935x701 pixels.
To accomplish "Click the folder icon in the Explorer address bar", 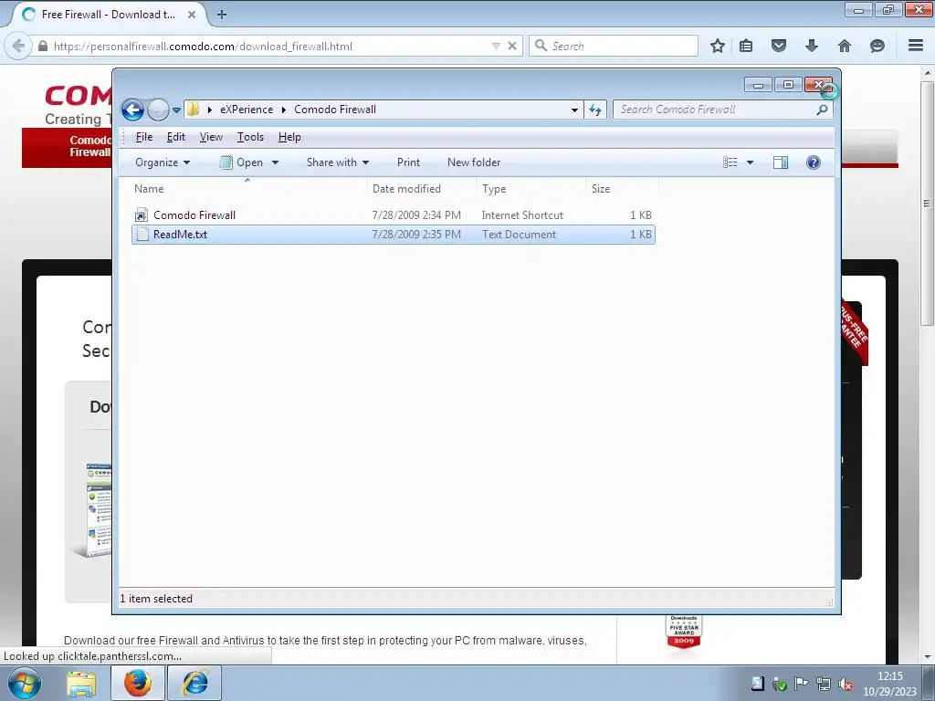I will coord(194,110).
